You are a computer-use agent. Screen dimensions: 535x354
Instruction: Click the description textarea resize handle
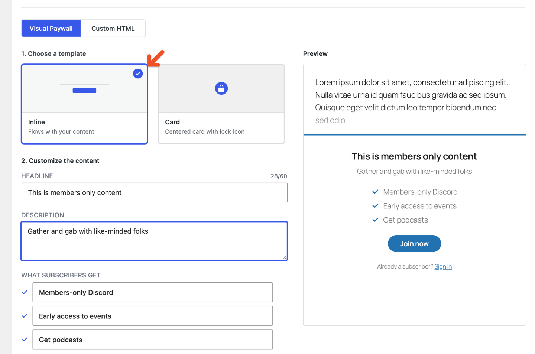[x=284, y=257]
